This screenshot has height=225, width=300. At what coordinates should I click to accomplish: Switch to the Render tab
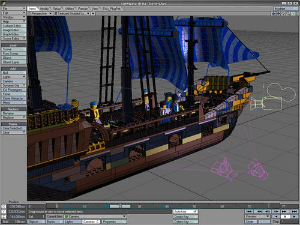[83, 8]
